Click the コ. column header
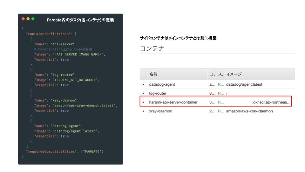Screen dimensions: 305x172 tap(212, 74)
